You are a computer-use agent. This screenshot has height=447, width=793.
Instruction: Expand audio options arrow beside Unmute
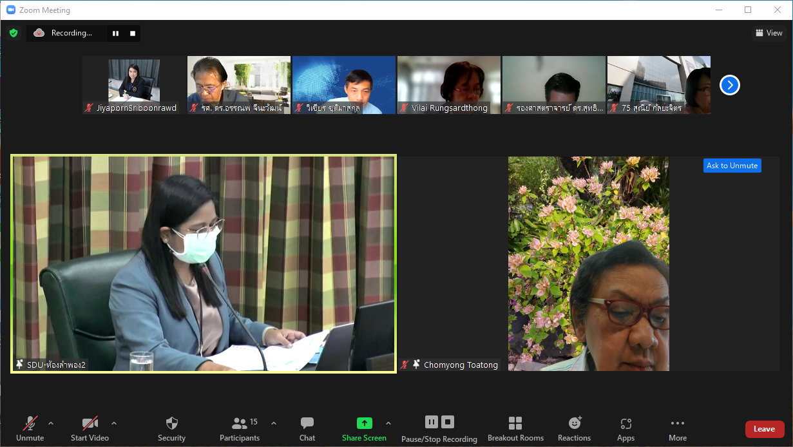click(51, 423)
